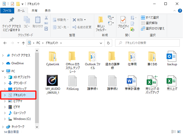Select 3D オブジェクト in navigation tree
The width and height of the screenshot is (183, 135).
[19, 77]
